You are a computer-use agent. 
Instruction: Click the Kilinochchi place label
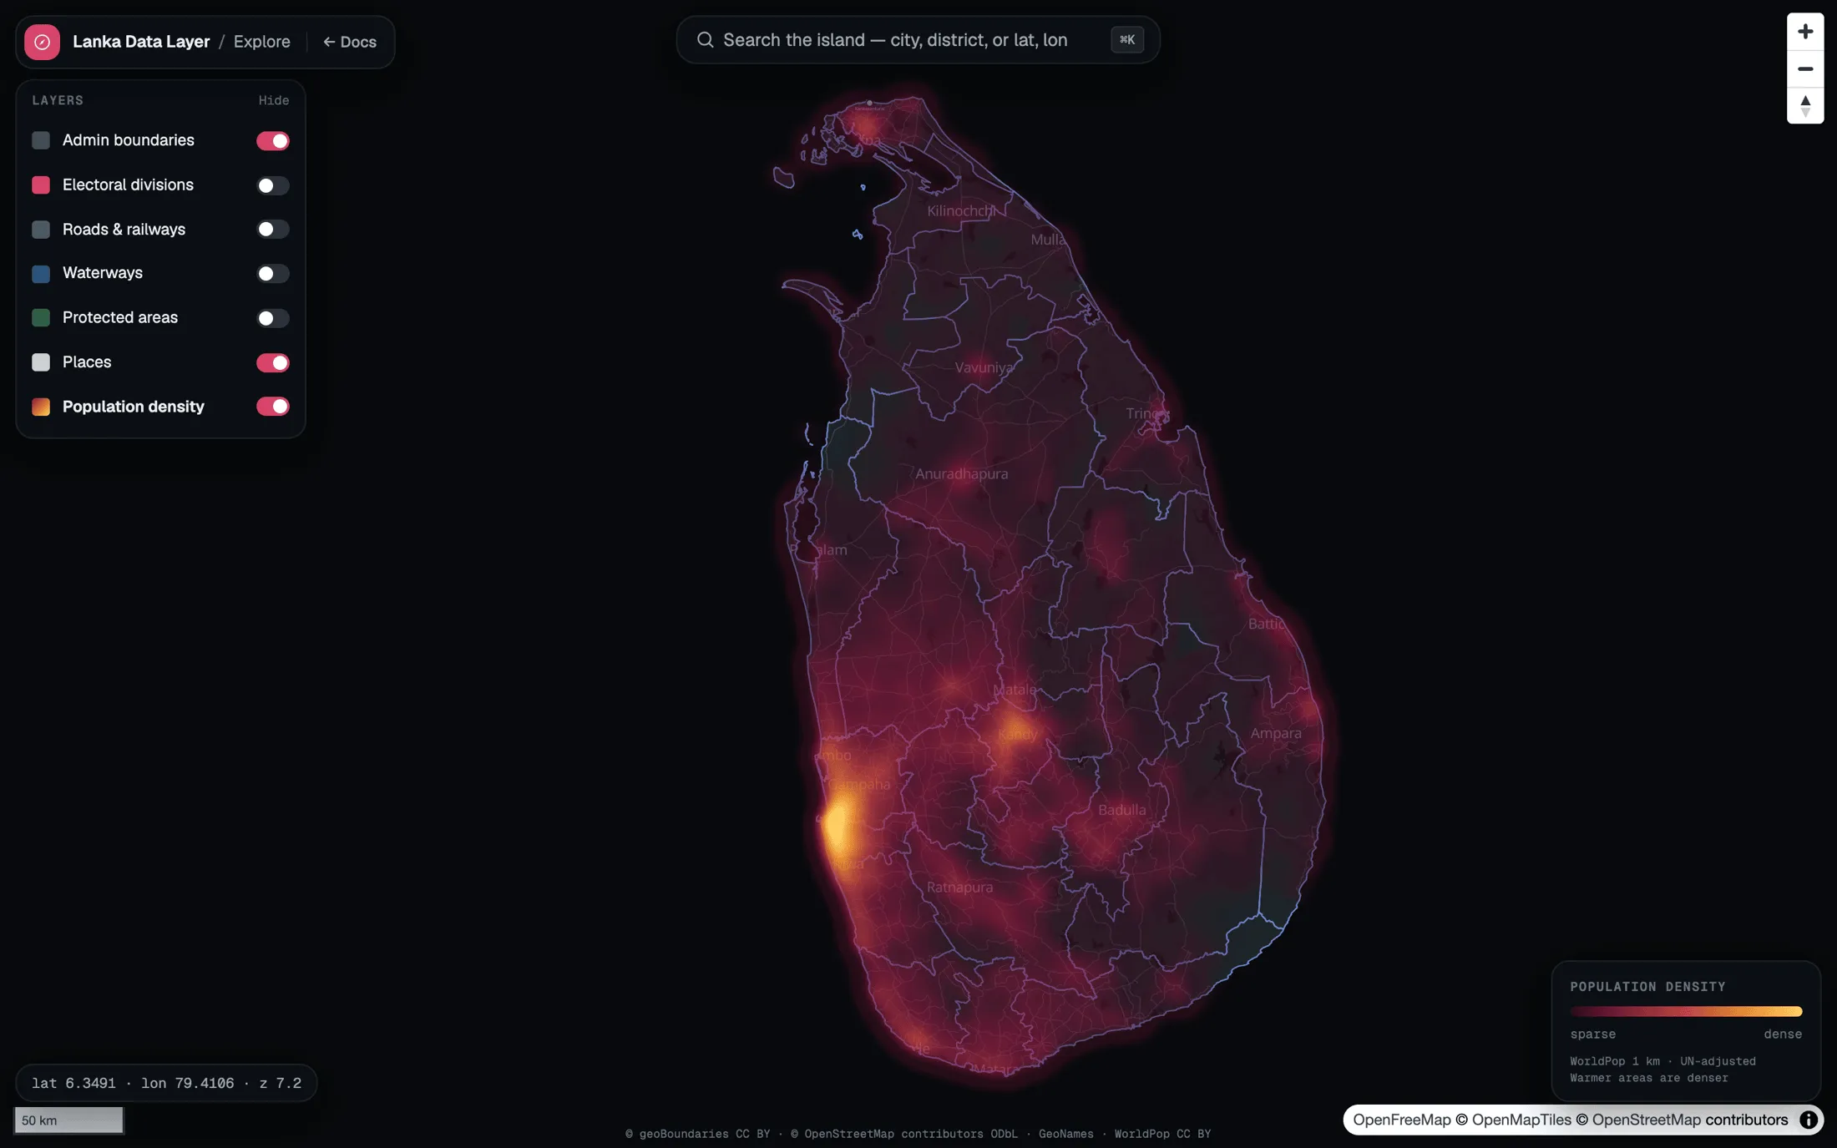click(x=961, y=210)
